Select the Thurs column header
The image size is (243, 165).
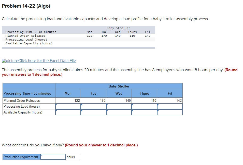[144, 93]
